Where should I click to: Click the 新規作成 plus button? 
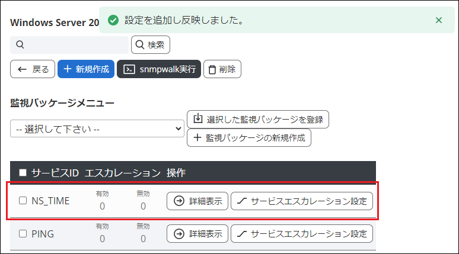point(86,69)
